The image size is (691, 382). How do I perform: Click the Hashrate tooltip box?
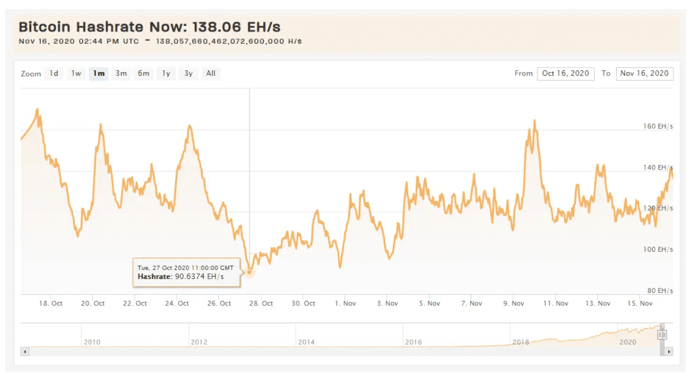point(183,272)
